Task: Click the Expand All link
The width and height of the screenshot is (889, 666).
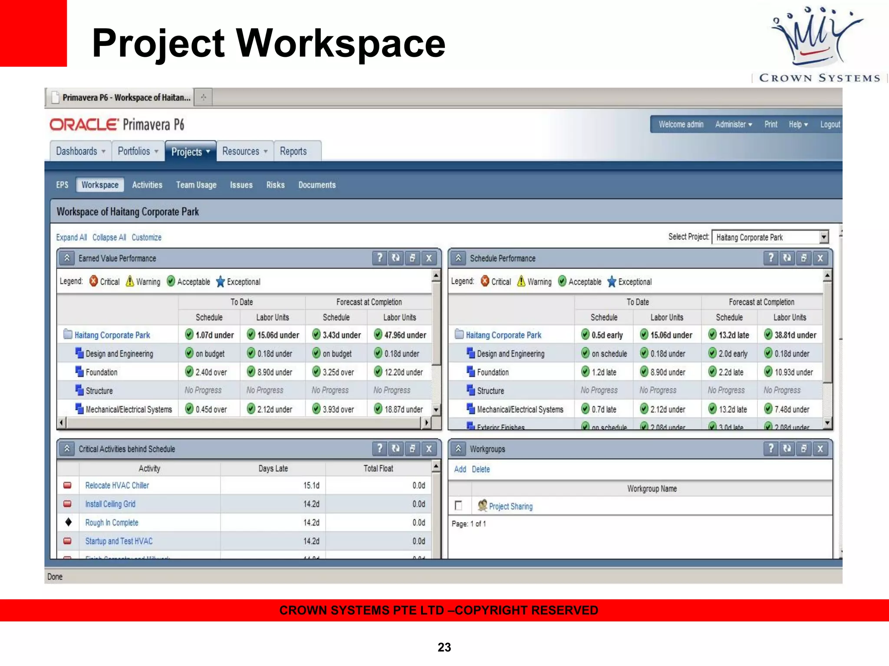Action: click(x=71, y=237)
